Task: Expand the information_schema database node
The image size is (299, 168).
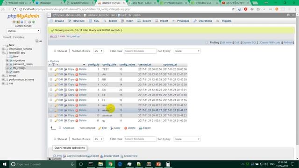Action: tap(3, 49)
